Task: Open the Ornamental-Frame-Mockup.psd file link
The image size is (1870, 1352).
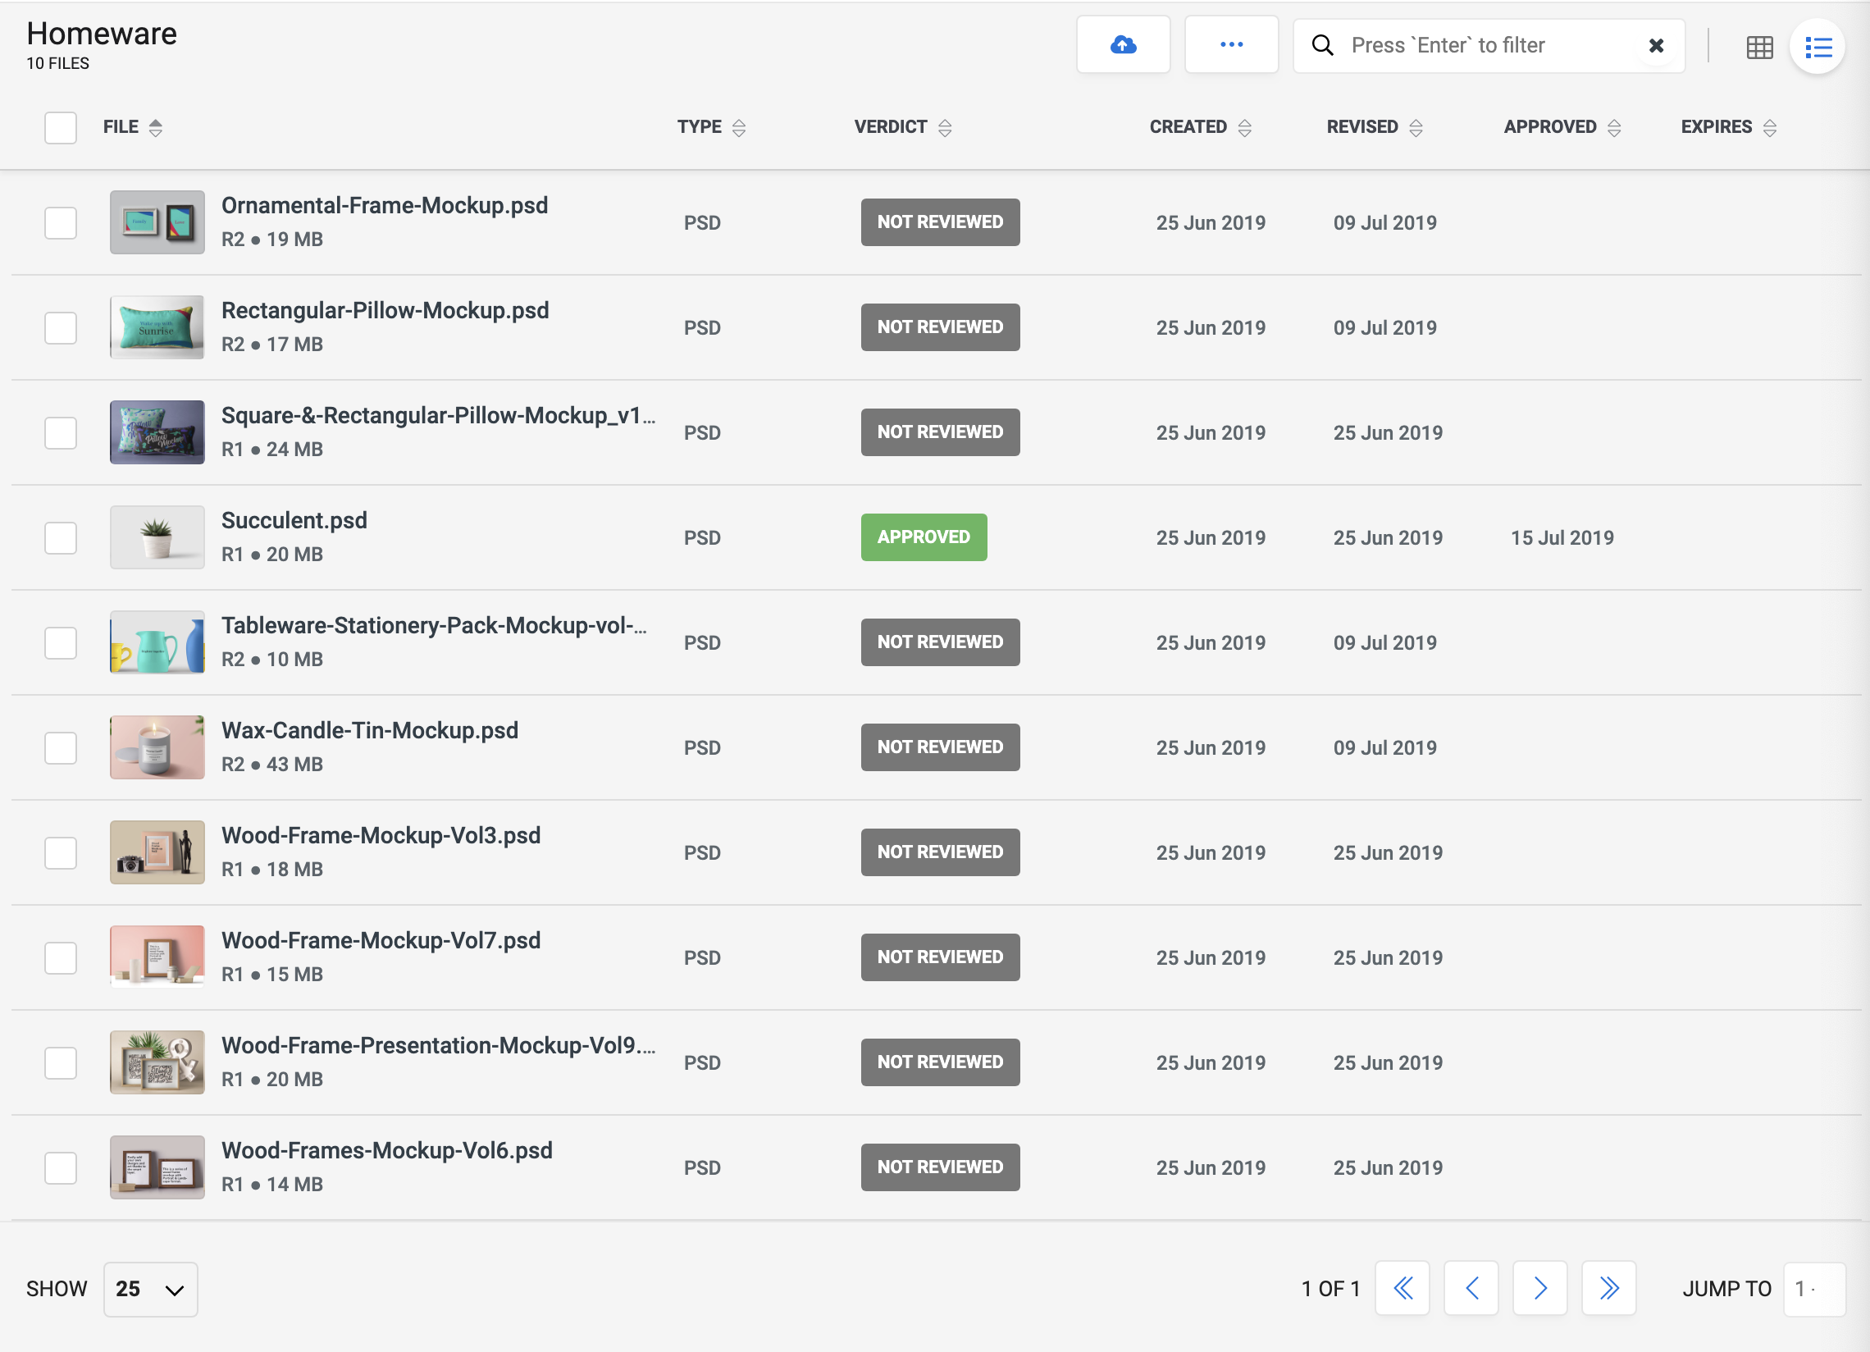Action: click(384, 205)
